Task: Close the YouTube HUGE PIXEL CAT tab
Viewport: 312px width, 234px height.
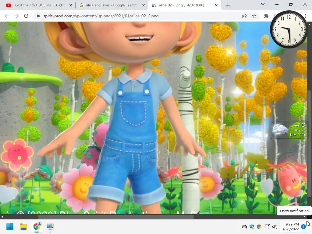Action: coord(71,5)
